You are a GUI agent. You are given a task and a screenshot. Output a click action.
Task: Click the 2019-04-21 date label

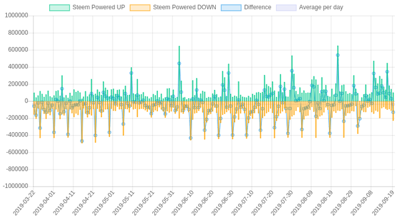(84, 204)
